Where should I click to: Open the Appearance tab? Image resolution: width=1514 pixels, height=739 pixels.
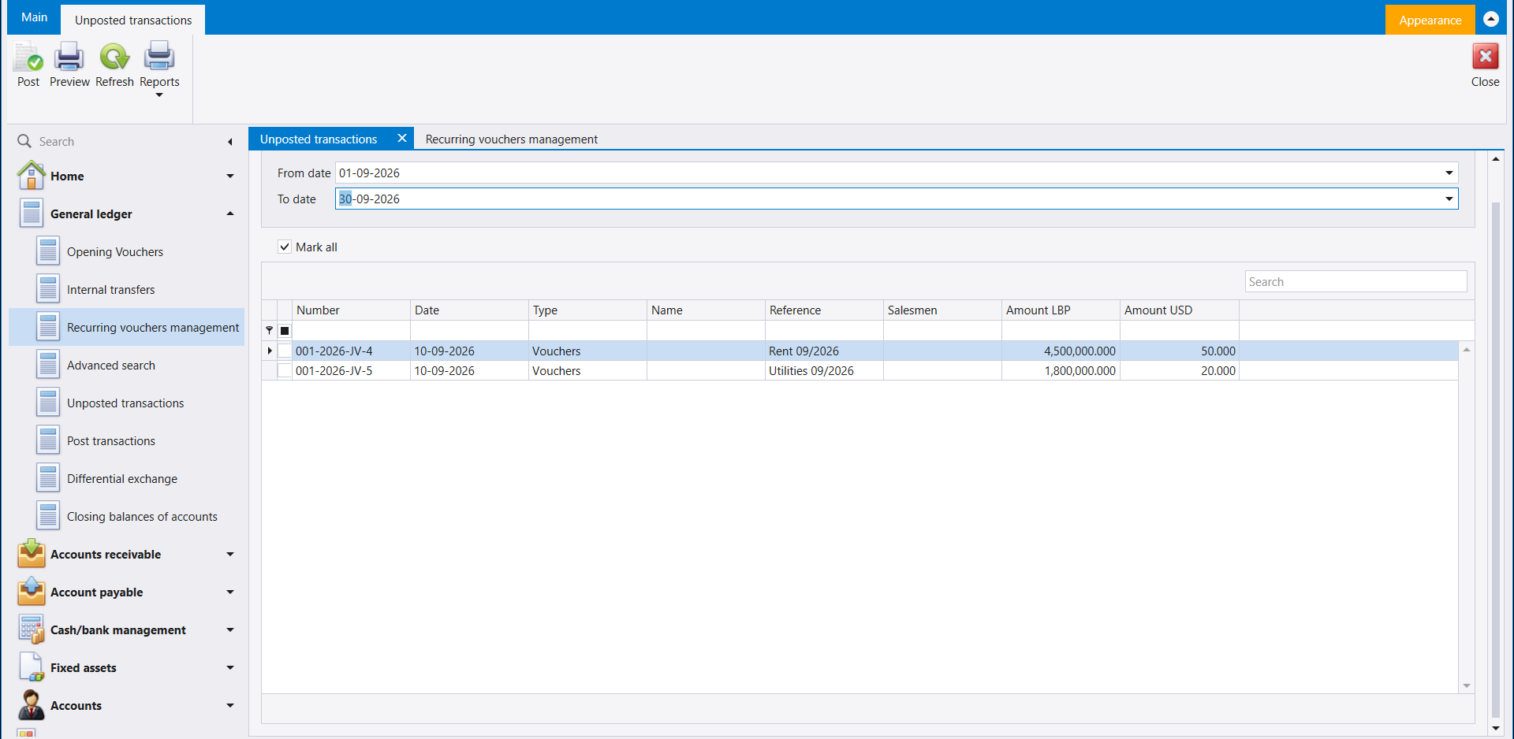pyautogui.click(x=1430, y=20)
